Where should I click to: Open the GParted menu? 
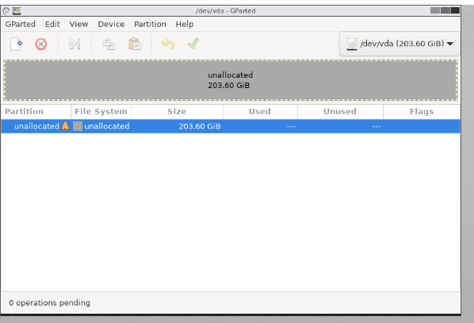coord(21,24)
